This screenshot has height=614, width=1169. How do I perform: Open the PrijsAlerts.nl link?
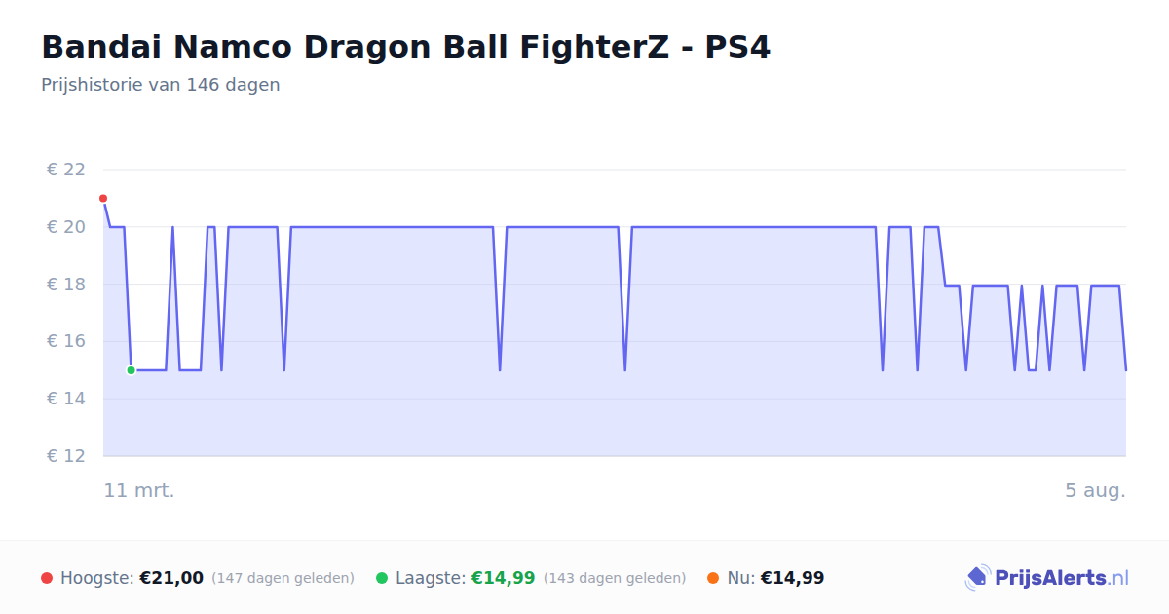(1062, 578)
